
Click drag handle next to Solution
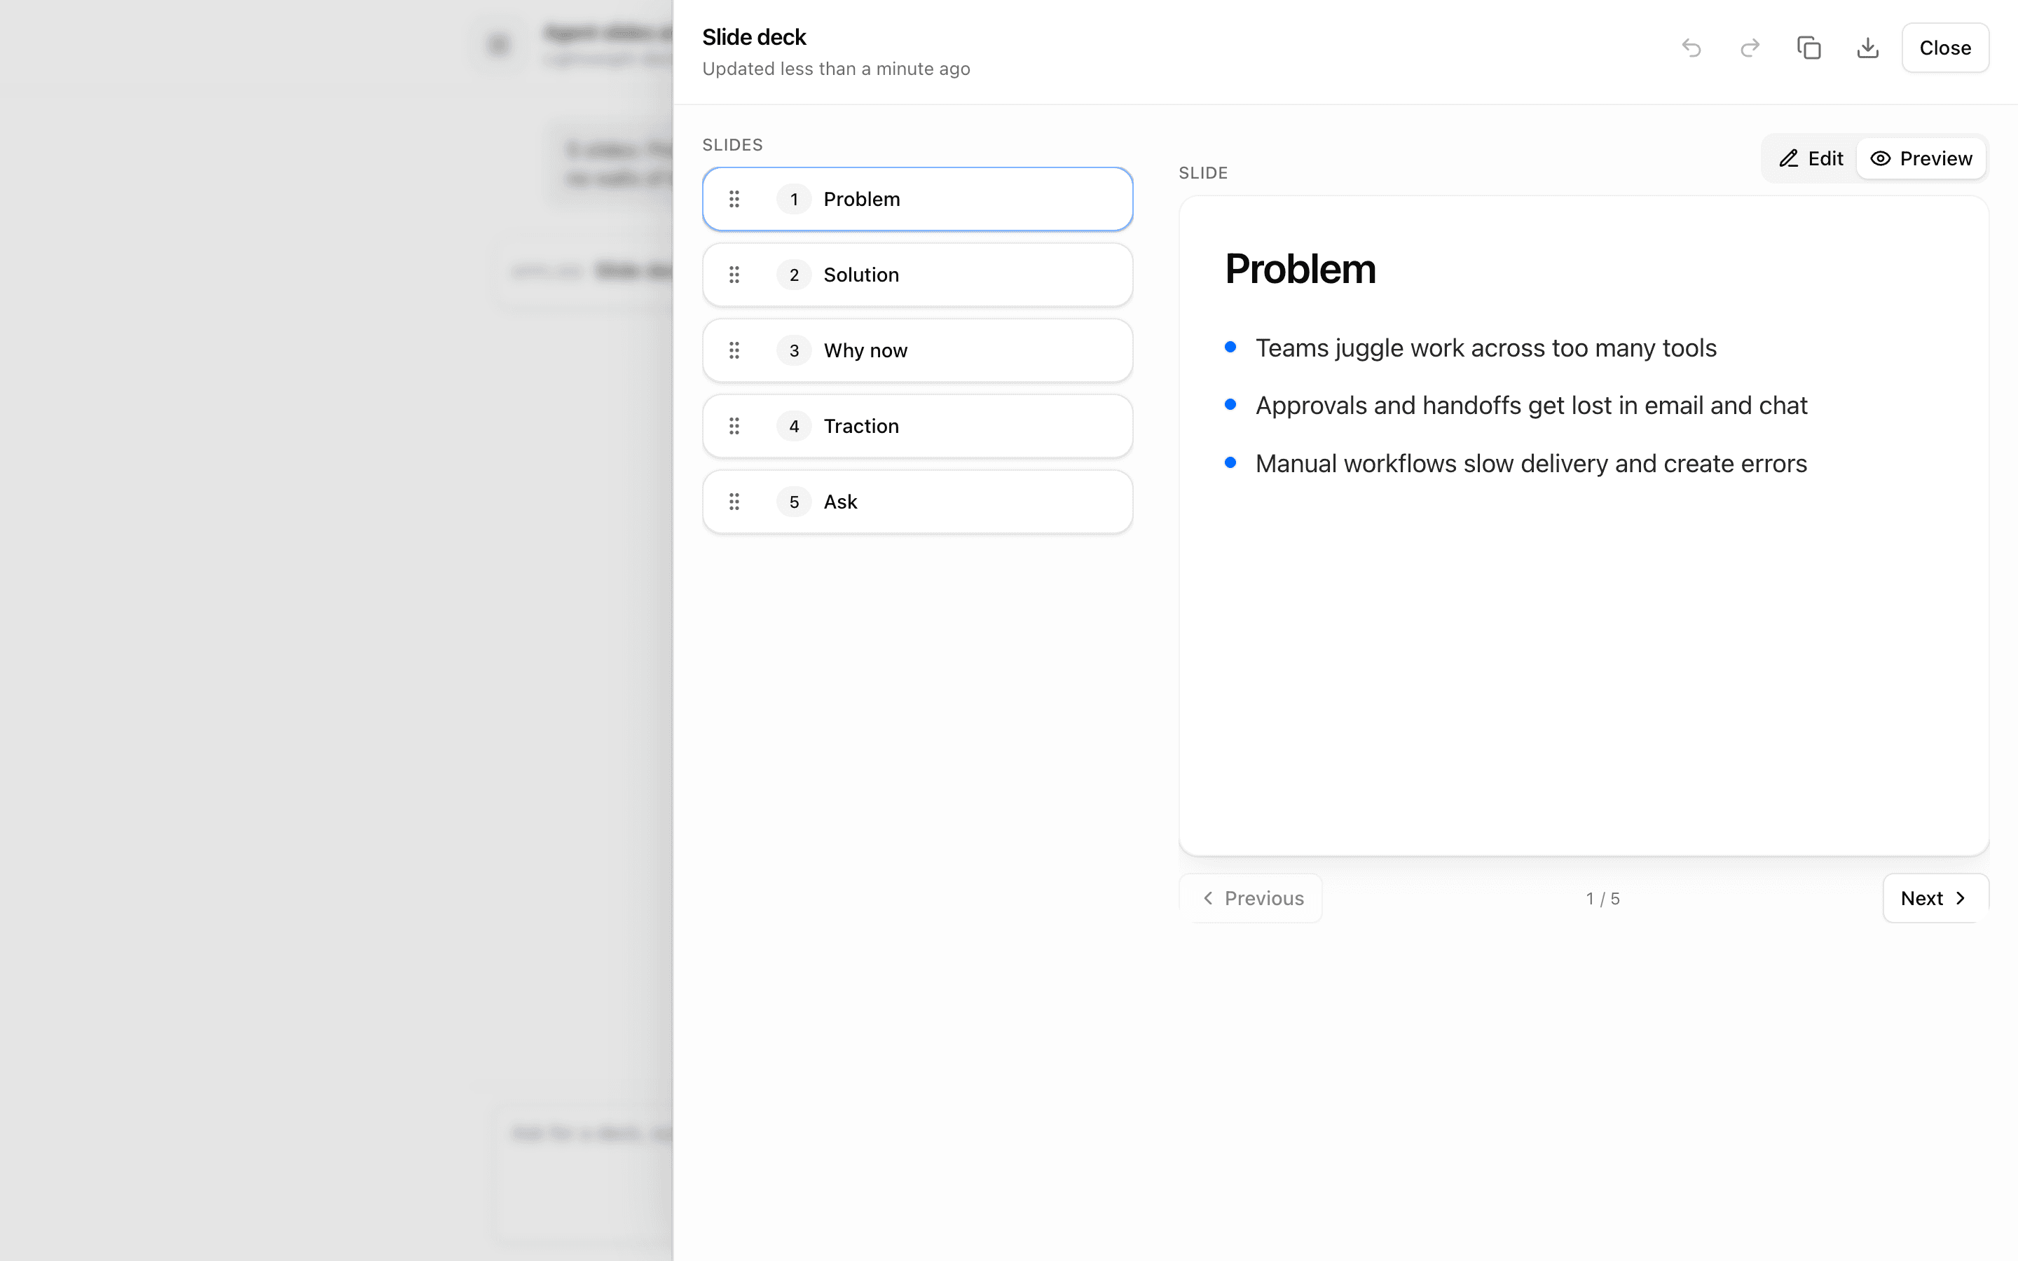pyautogui.click(x=734, y=275)
